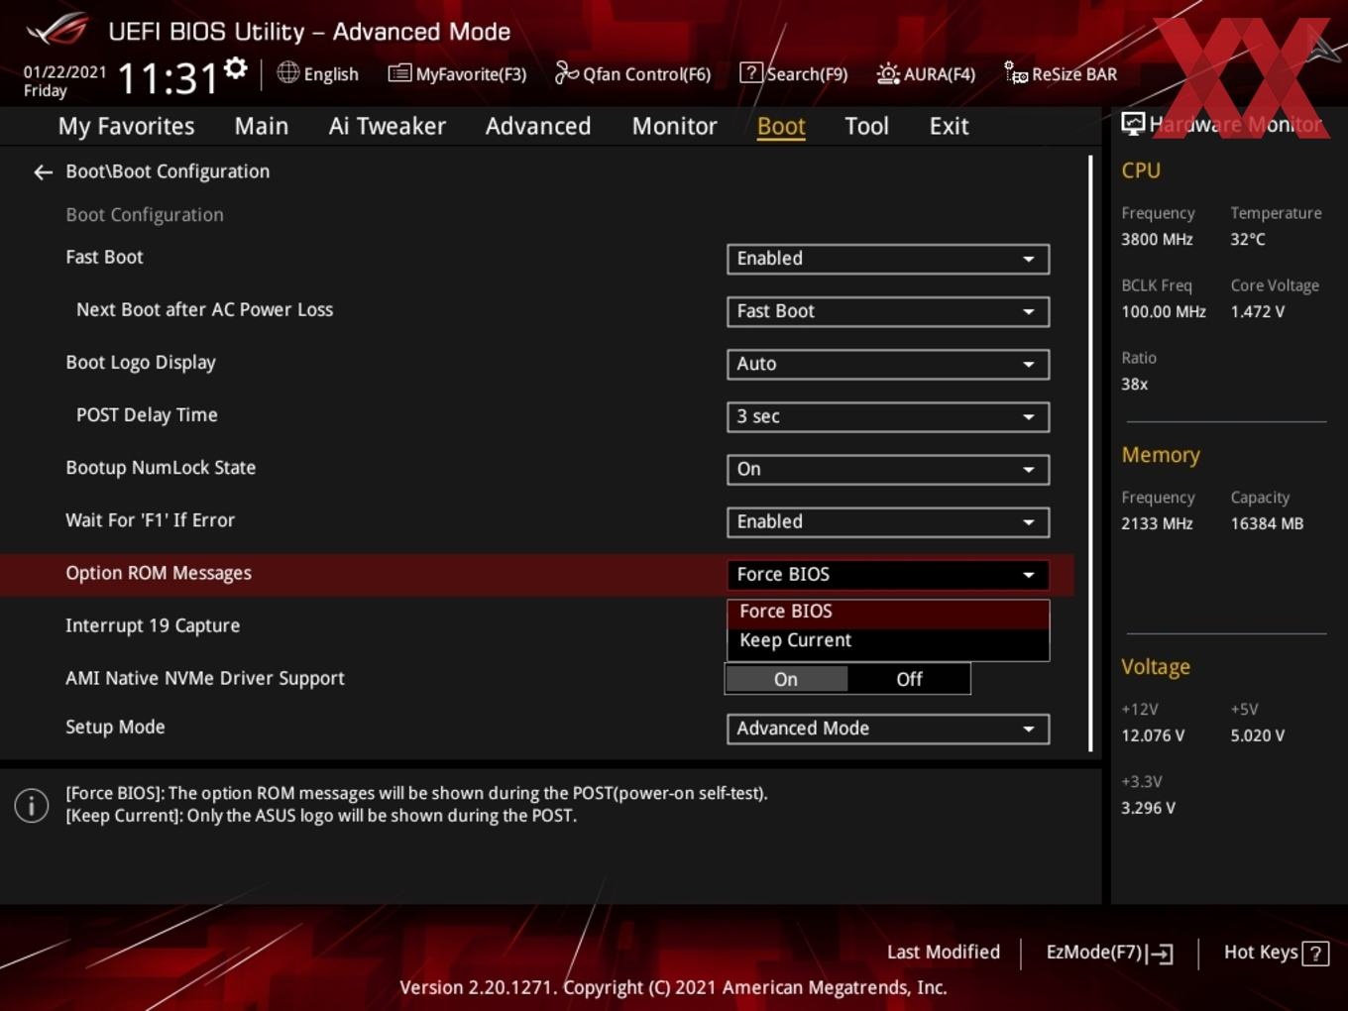Open the POST Delay Time dropdown

(888, 416)
